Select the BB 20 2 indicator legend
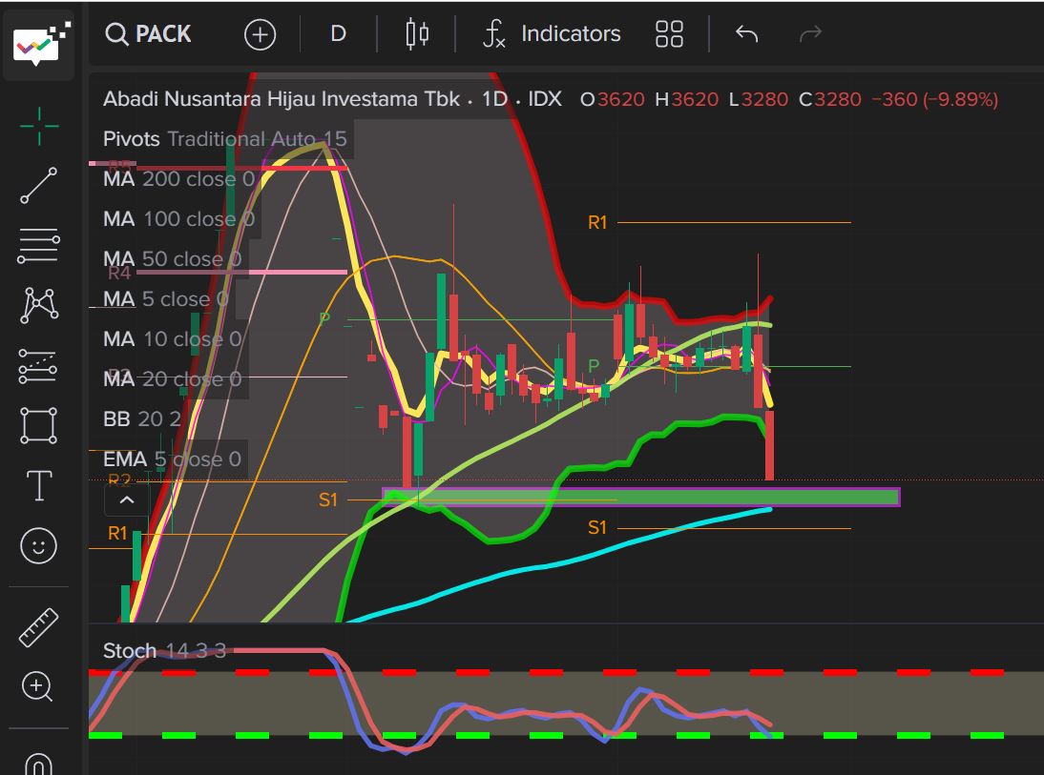Screen dimensions: 1044x775 tap(142, 418)
